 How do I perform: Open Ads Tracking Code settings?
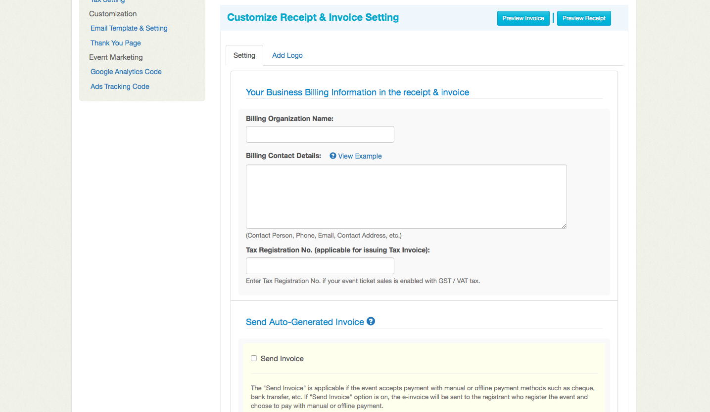click(x=120, y=86)
